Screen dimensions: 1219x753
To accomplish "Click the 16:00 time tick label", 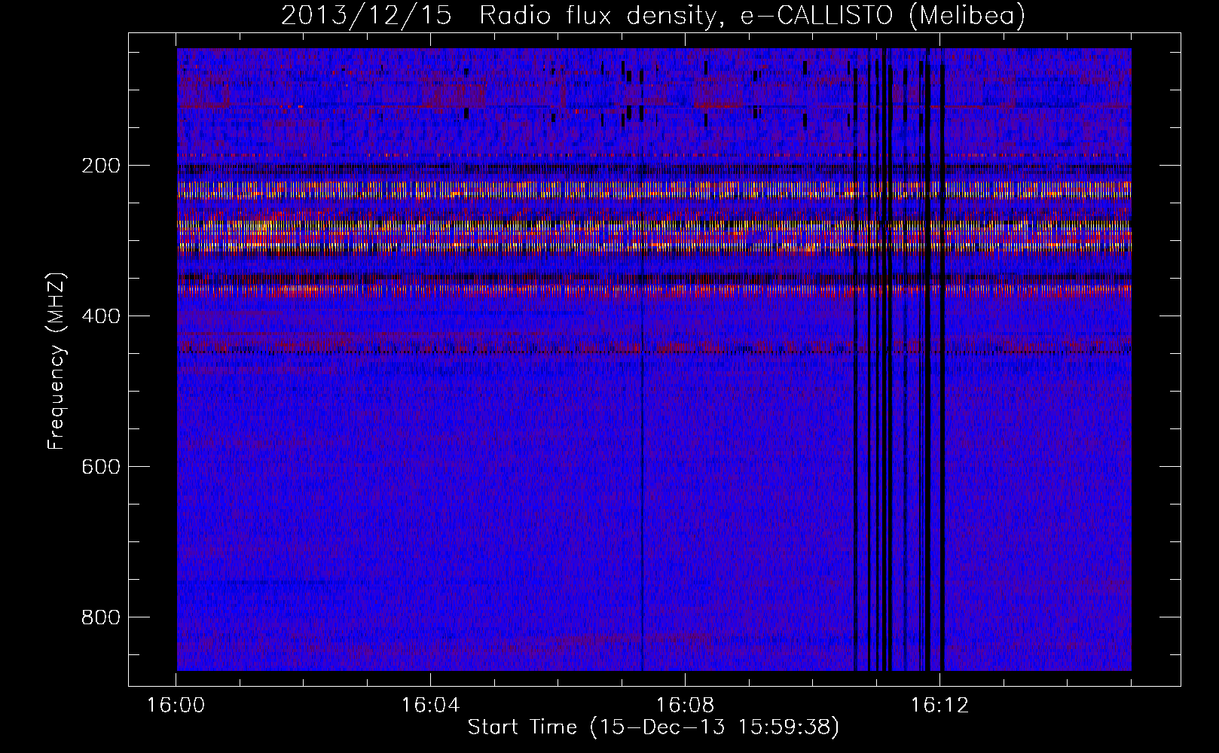I will click(176, 706).
